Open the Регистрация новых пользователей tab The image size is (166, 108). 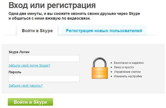(104, 31)
